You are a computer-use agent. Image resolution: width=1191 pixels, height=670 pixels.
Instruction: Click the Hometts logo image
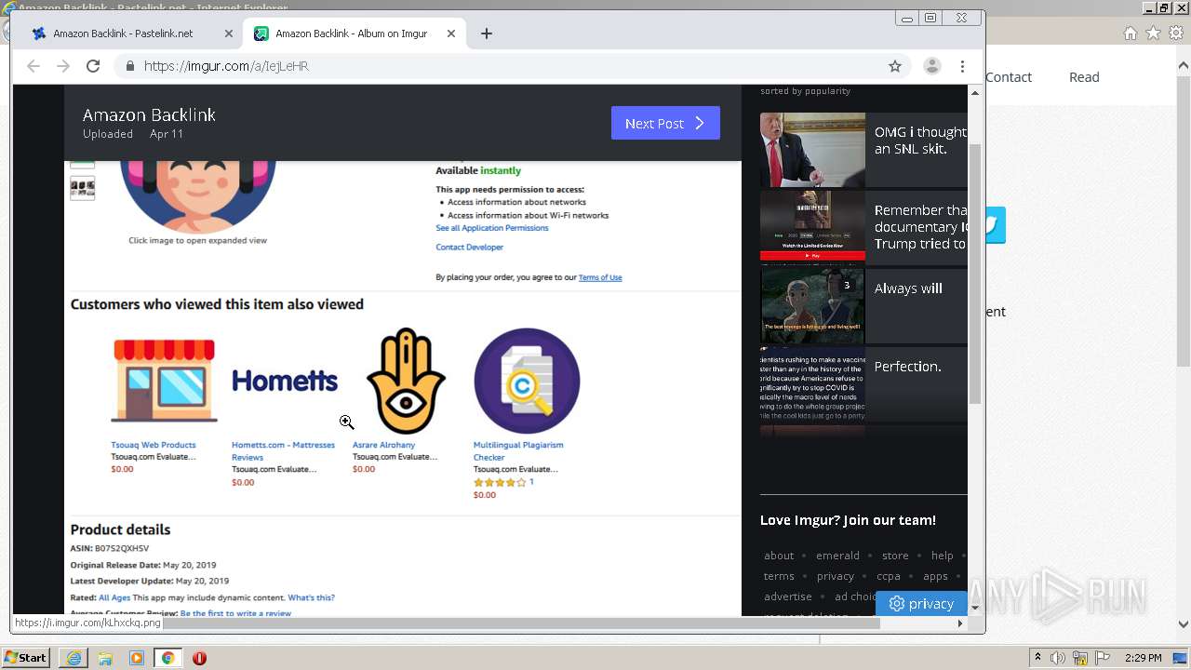click(x=285, y=381)
